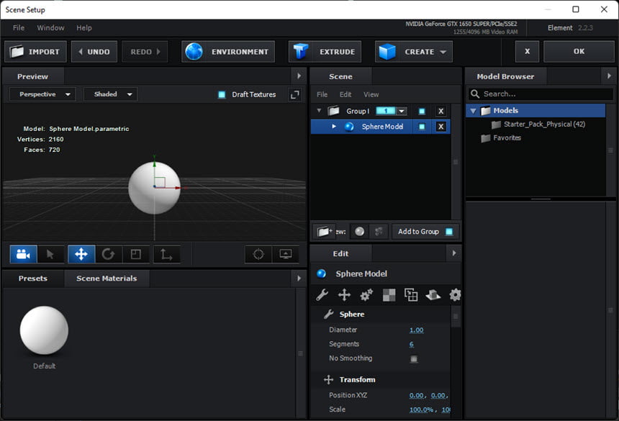This screenshot has width=619, height=421.
Task: Click the IMPORT button
Action: (35, 52)
